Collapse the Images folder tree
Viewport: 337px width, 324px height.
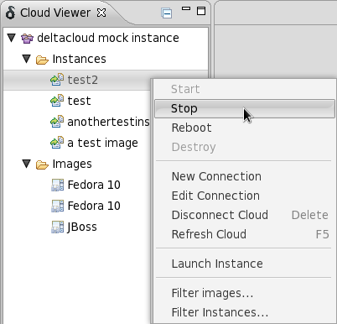(x=27, y=164)
